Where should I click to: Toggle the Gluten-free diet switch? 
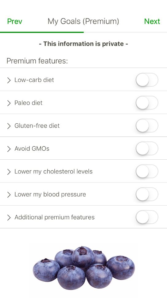click(147, 126)
